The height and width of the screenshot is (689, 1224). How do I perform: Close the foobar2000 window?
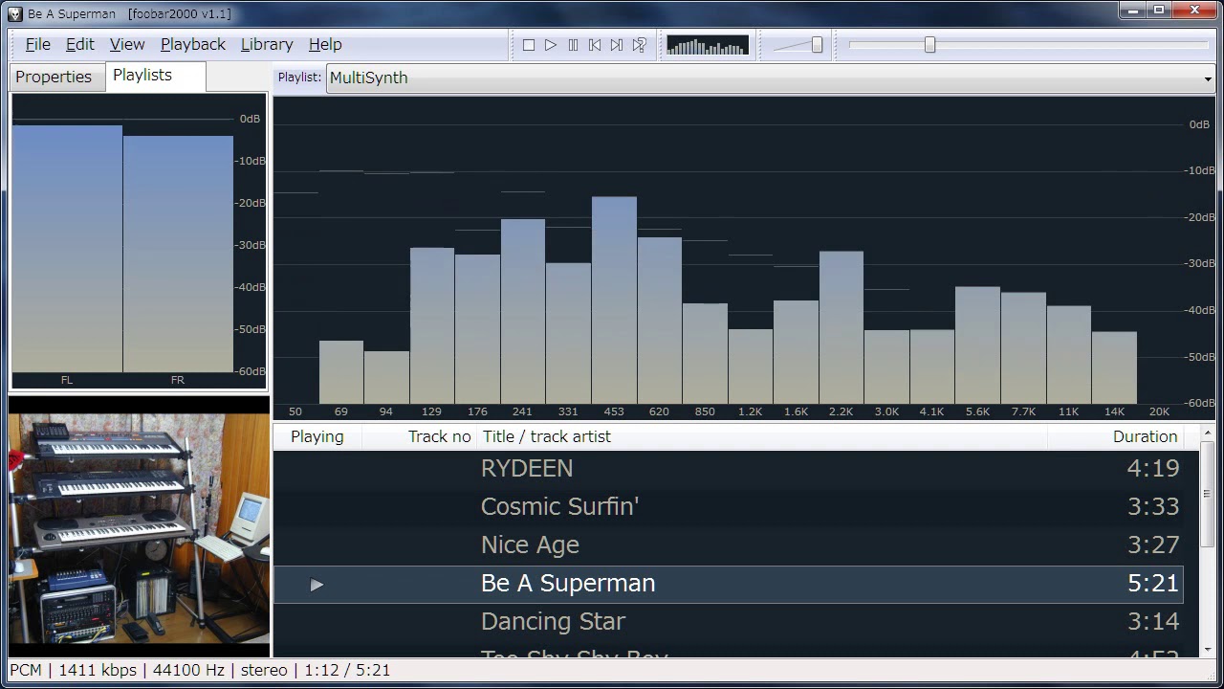[x=1194, y=11]
